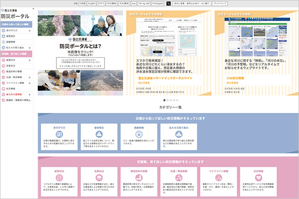
Task: Switch language to English
Action: click(92, 3)
